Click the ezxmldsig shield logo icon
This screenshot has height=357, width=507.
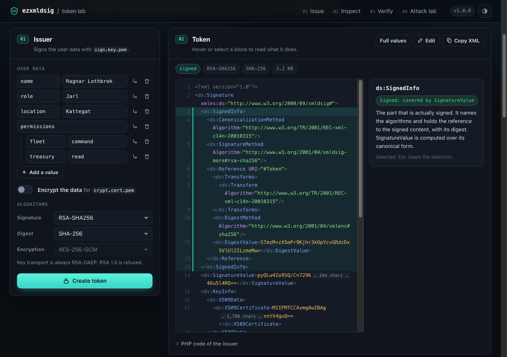14,11
